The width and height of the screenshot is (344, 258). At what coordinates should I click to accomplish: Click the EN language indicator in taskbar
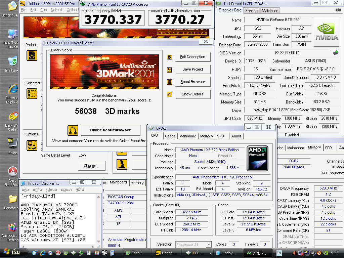[278, 253]
